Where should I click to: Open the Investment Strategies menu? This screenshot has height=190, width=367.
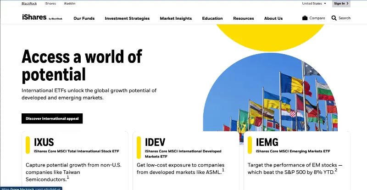[x=127, y=18]
